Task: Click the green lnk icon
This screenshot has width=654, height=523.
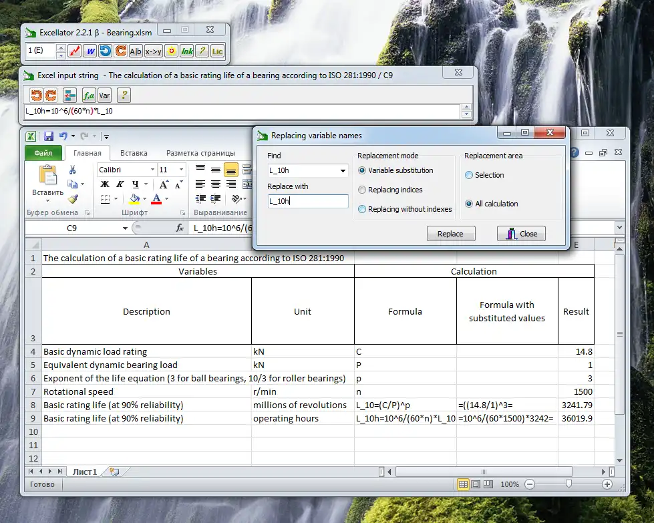Action: (x=187, y=51)
